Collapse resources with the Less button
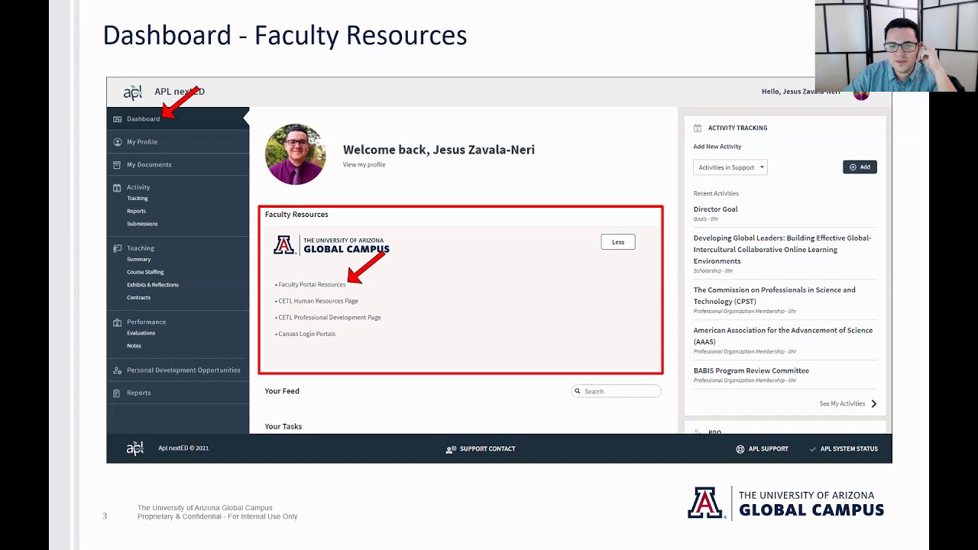Viewport: 978px width, 550px height. (618, 242)
